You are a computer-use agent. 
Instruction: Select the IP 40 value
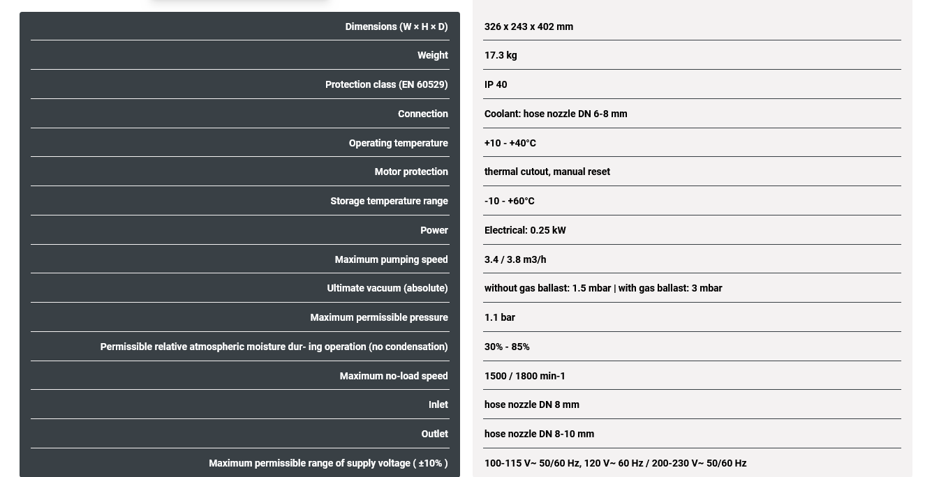(496, 84)
